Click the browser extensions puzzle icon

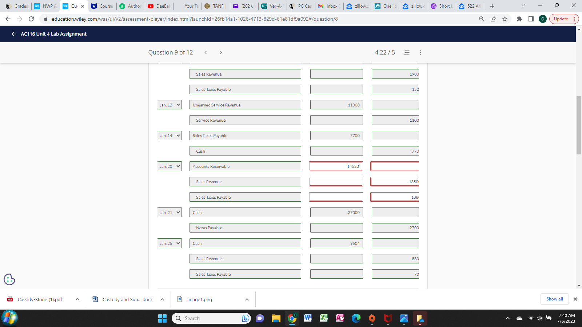click(x=519, y=19)
